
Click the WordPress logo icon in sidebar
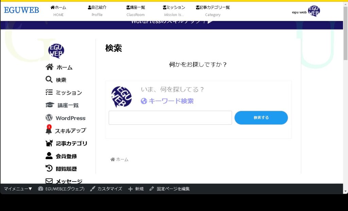(x=49, y=118)
